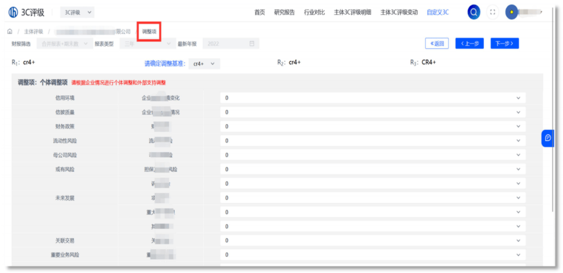Open 首页 nav item
The width and height of the screenshot is (563, 273).
260,12
